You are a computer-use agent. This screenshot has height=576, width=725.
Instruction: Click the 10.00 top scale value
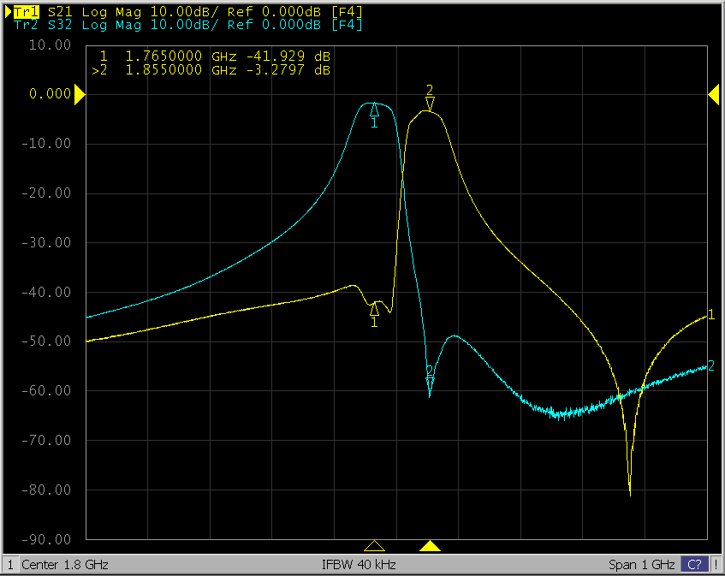pos(51,45)
